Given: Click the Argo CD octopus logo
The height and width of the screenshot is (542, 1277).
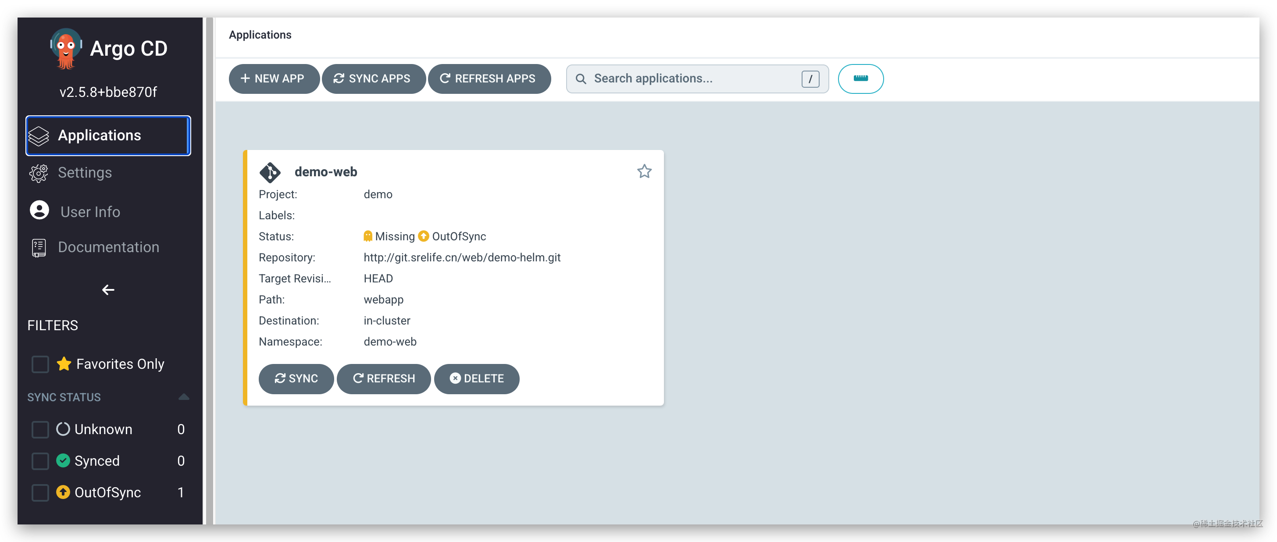Looking at the screenshot, I should click(x=65, y=49).
